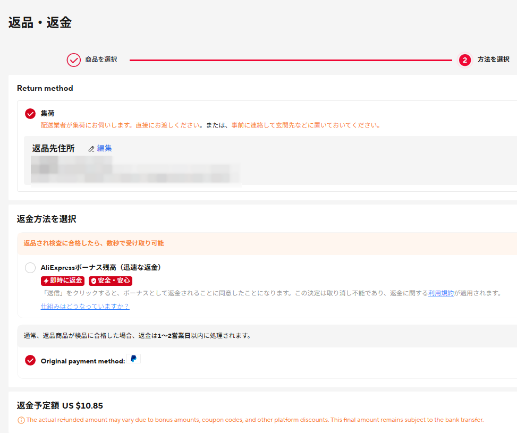Choose AliExpressボーナス残高 refund radio button

[x=30, y=268]
